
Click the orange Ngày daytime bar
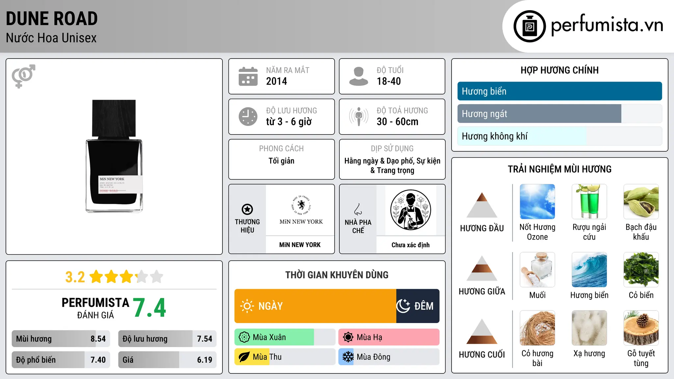coord(315,306)
